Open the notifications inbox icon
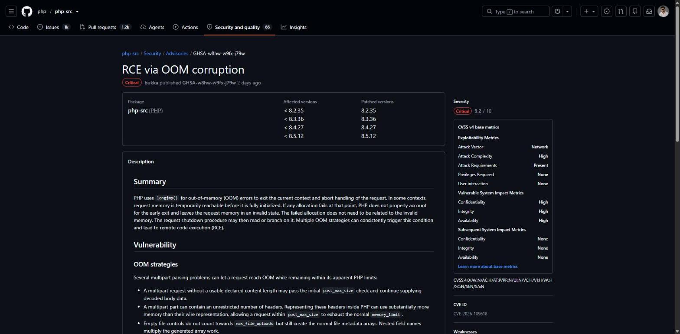 (x=649, y=12)
